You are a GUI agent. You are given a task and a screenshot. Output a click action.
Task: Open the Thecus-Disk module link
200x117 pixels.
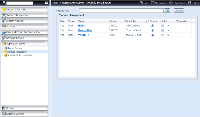tap(85, 30)
